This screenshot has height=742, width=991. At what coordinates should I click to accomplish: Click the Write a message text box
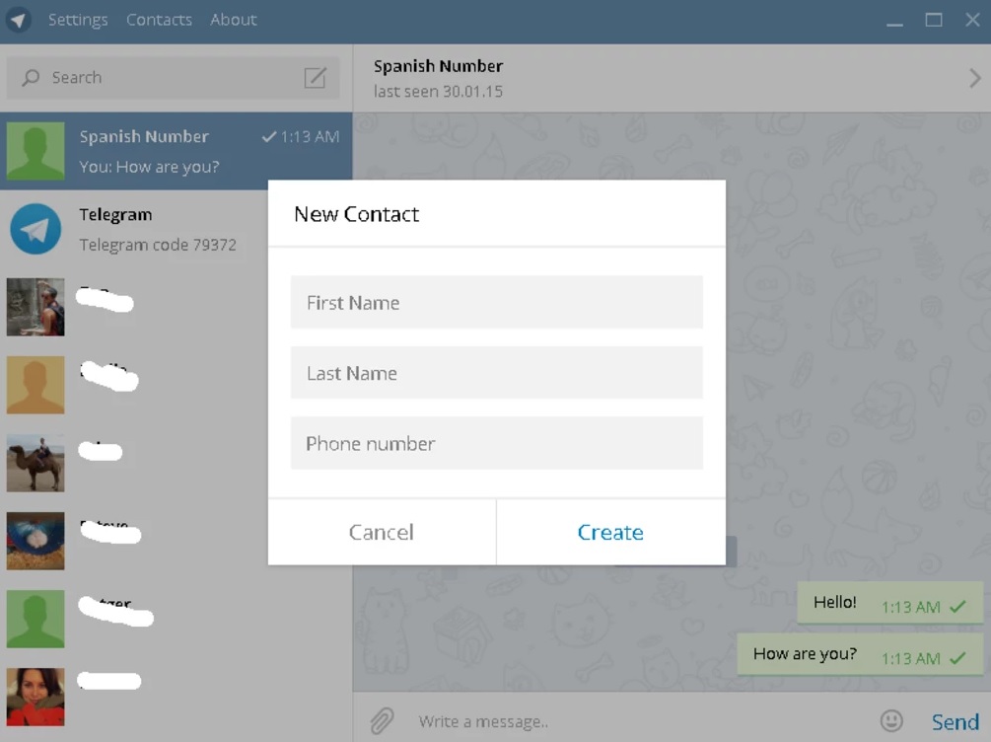(x=631, y=721)
